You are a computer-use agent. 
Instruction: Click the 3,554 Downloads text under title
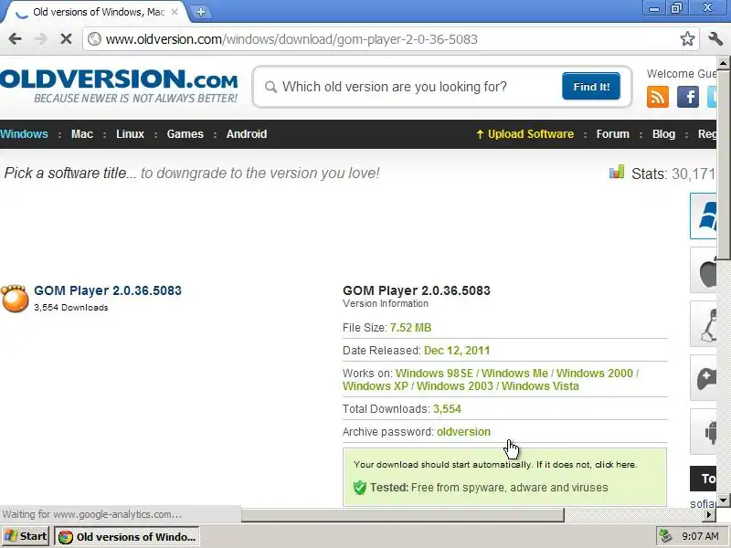click(71, 308)
